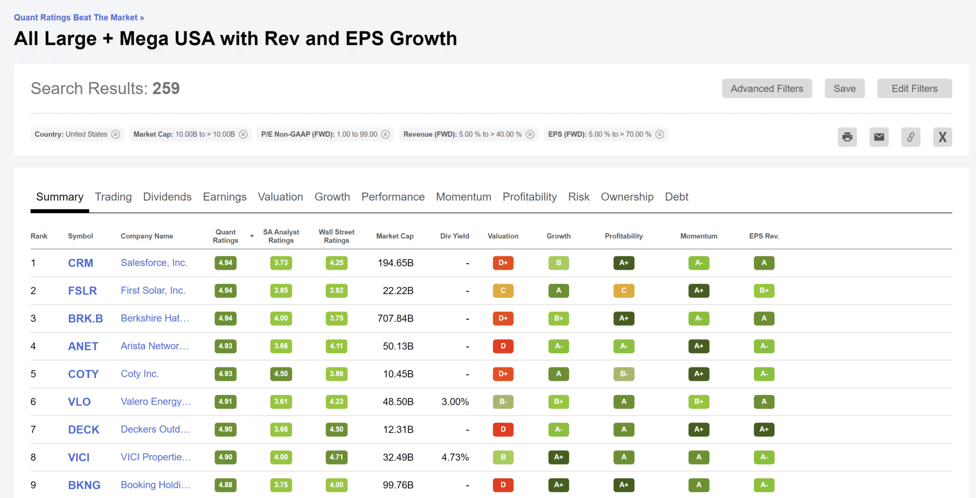Click the Edit Filters button
Screen dimensions: 976x498
point(914,88)
